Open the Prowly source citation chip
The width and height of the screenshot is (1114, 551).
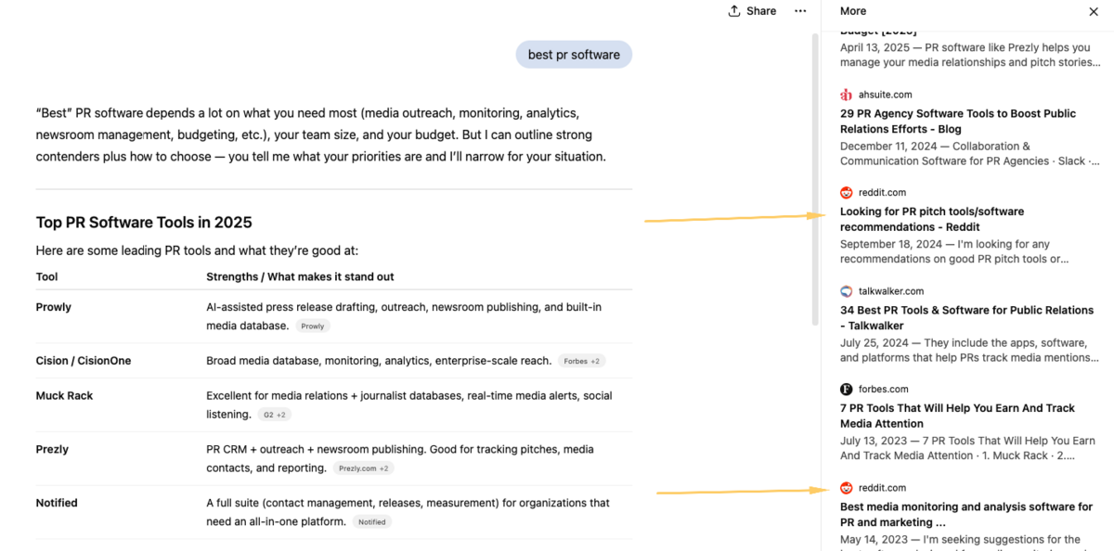313,327
